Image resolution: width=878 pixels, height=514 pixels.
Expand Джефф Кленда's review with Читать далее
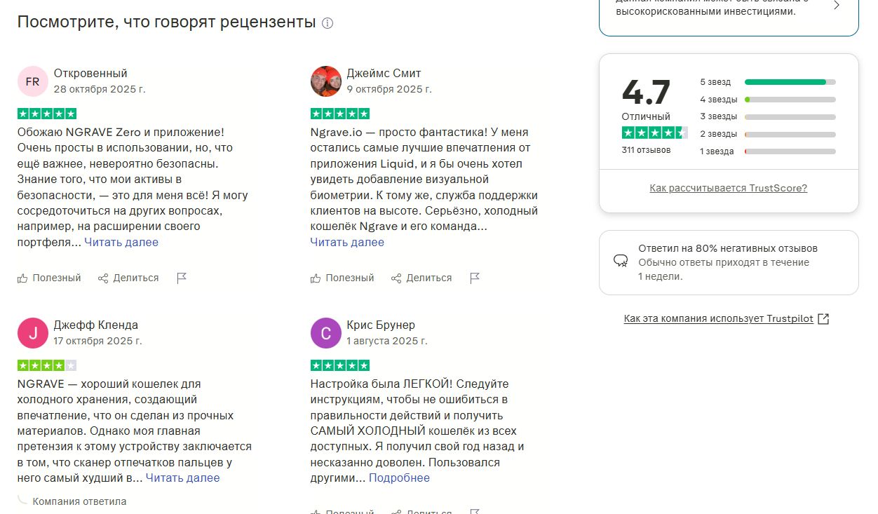tap(182, 478)
